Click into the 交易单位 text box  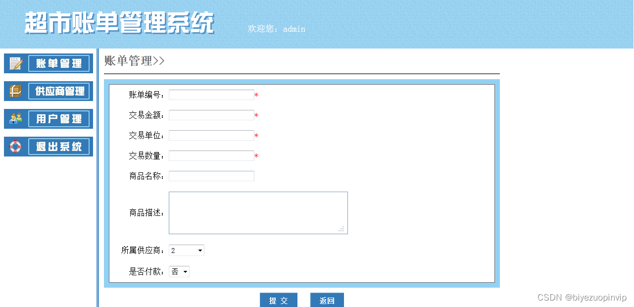click(x=211, y=135)
